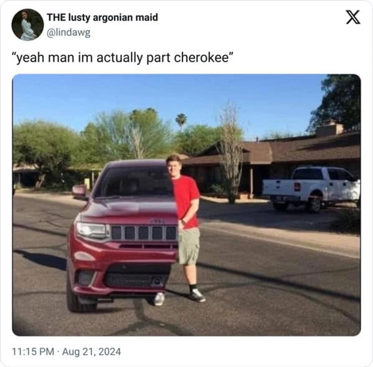Screen dimensions: 373x367
Task: Click the white pickup truck in photo
Action: tap(311, 189)
